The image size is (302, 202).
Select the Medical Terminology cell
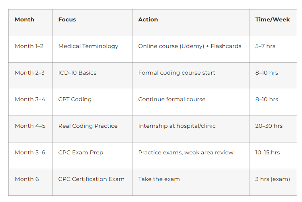88,46
